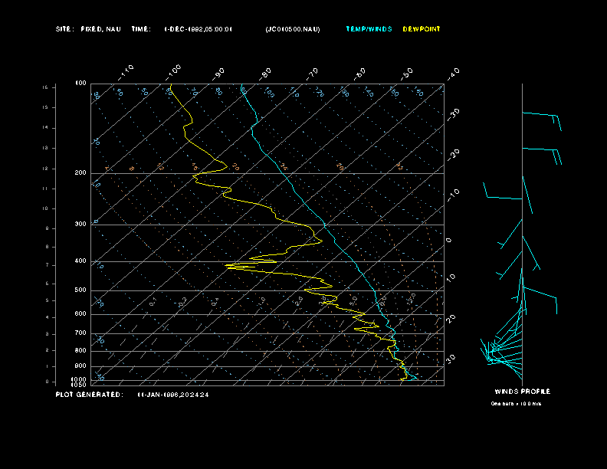The width and height of the screenshot is (607, 469).
Task: Click the "One barb = 10.0 m/s" note
Action: tap(516, 404)
